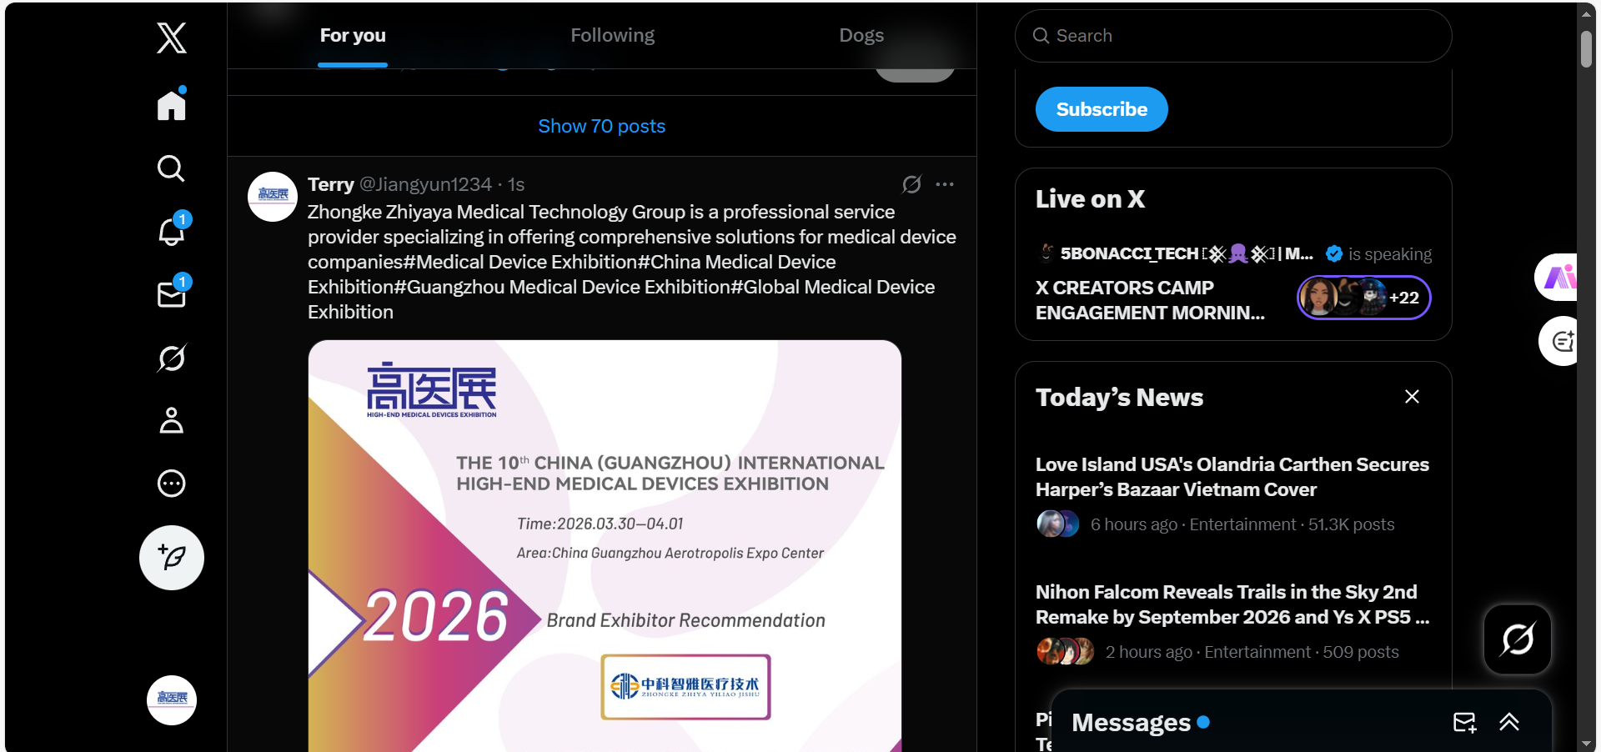Show 70 new posts
The height and width of the screenshot is (752, 1601).
[601, 126]
